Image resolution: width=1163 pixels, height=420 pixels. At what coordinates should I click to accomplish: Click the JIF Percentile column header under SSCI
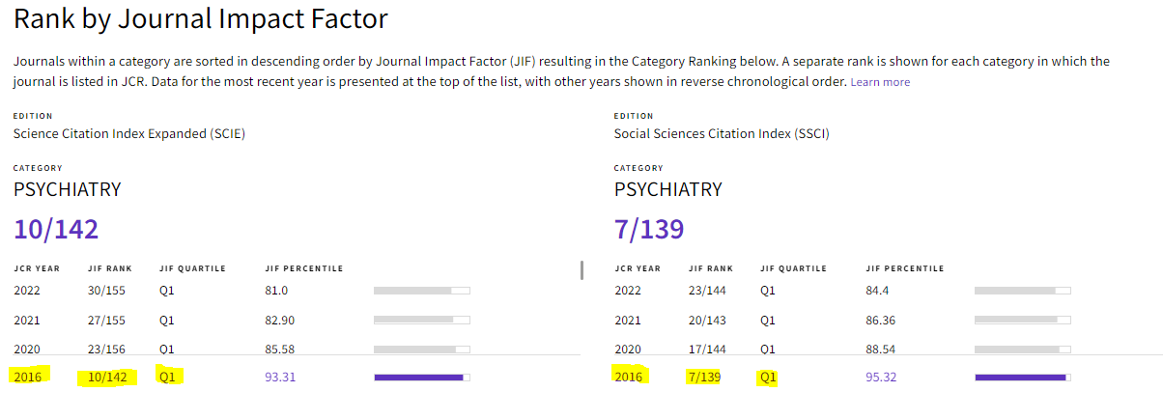[905, 268]
